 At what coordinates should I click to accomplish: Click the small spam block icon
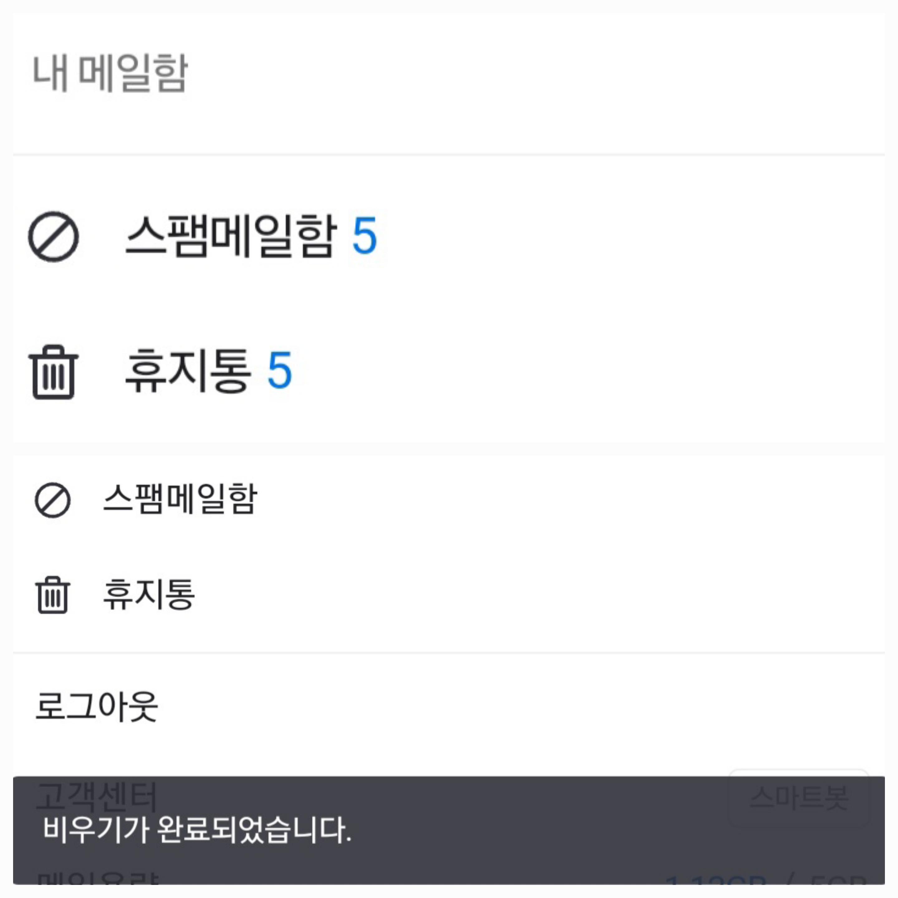[x=53, y=500]
